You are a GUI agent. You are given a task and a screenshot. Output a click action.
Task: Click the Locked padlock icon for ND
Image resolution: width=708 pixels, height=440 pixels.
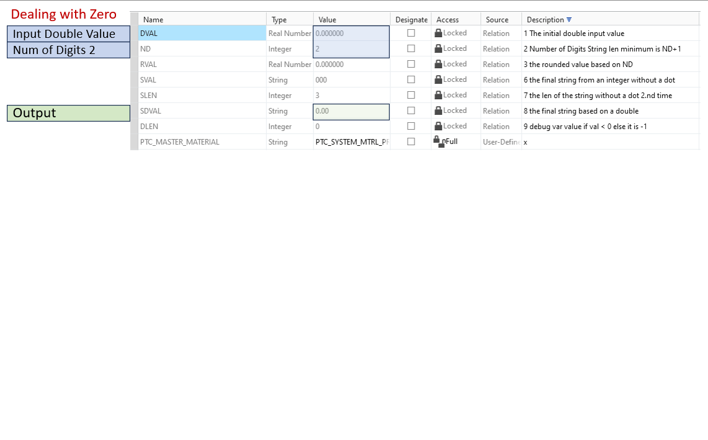[x=437, y=48]
